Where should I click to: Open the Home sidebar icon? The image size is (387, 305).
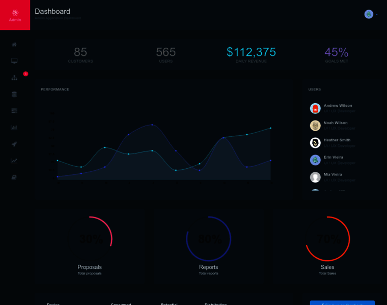click(x=14, y=45)
